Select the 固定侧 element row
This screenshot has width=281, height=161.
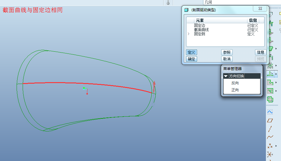coord(225,34)
